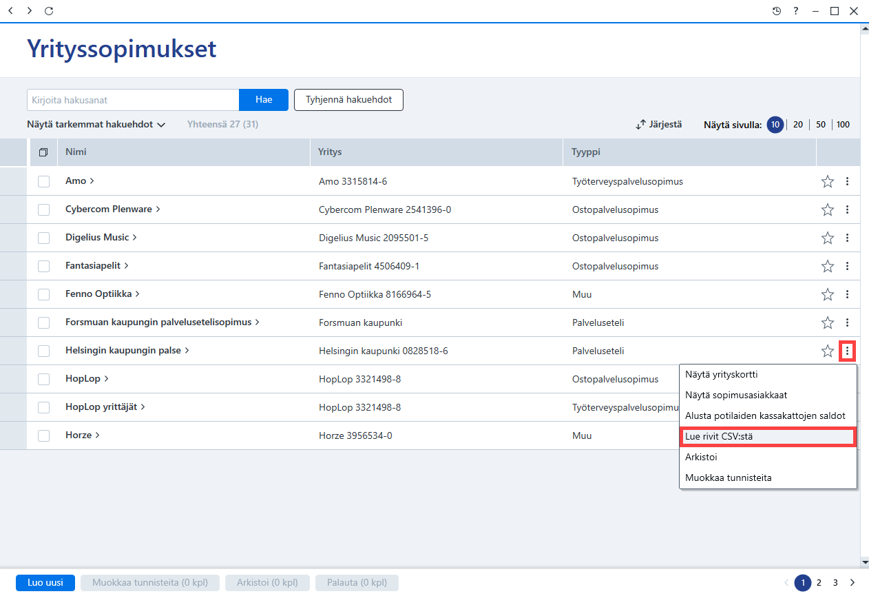Viewport: 869px width, 596px height.
Task: Go to next page arrow in pagination
Action: [x=852, y=583]
